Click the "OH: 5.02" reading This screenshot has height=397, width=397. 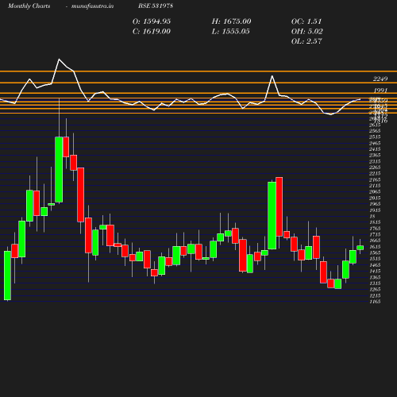307,32
